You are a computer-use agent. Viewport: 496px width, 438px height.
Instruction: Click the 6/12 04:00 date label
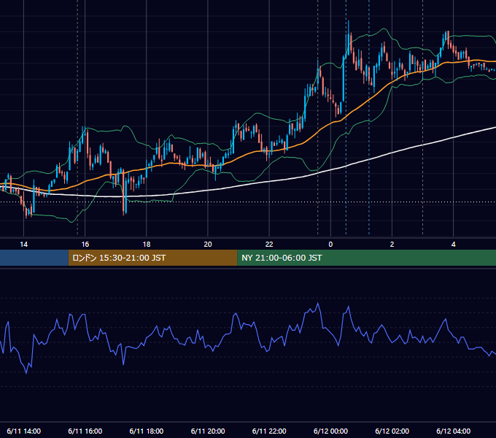(x=453, y=431)
